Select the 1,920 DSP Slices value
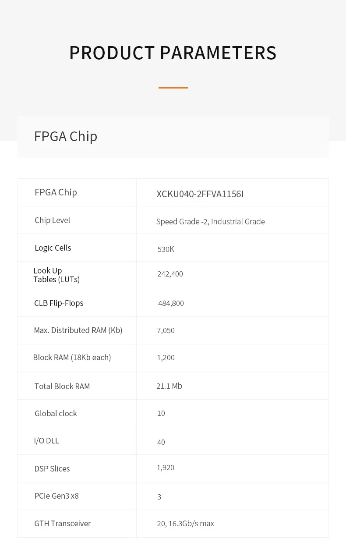This screenshot has width=346, height=560. point(166,468)
